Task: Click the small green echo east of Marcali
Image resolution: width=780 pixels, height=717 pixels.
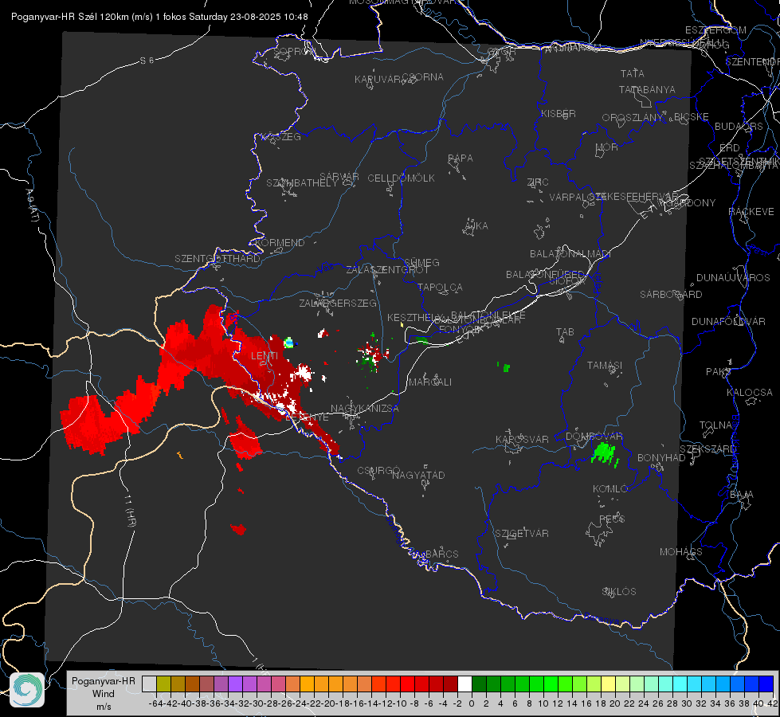Action: (x=505, y=367)
